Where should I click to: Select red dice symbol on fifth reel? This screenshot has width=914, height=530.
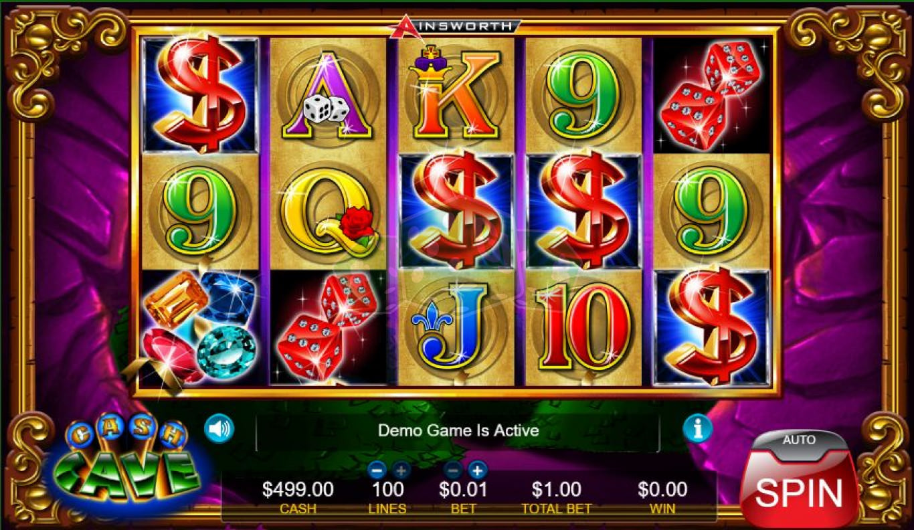(x=711, y=96)
